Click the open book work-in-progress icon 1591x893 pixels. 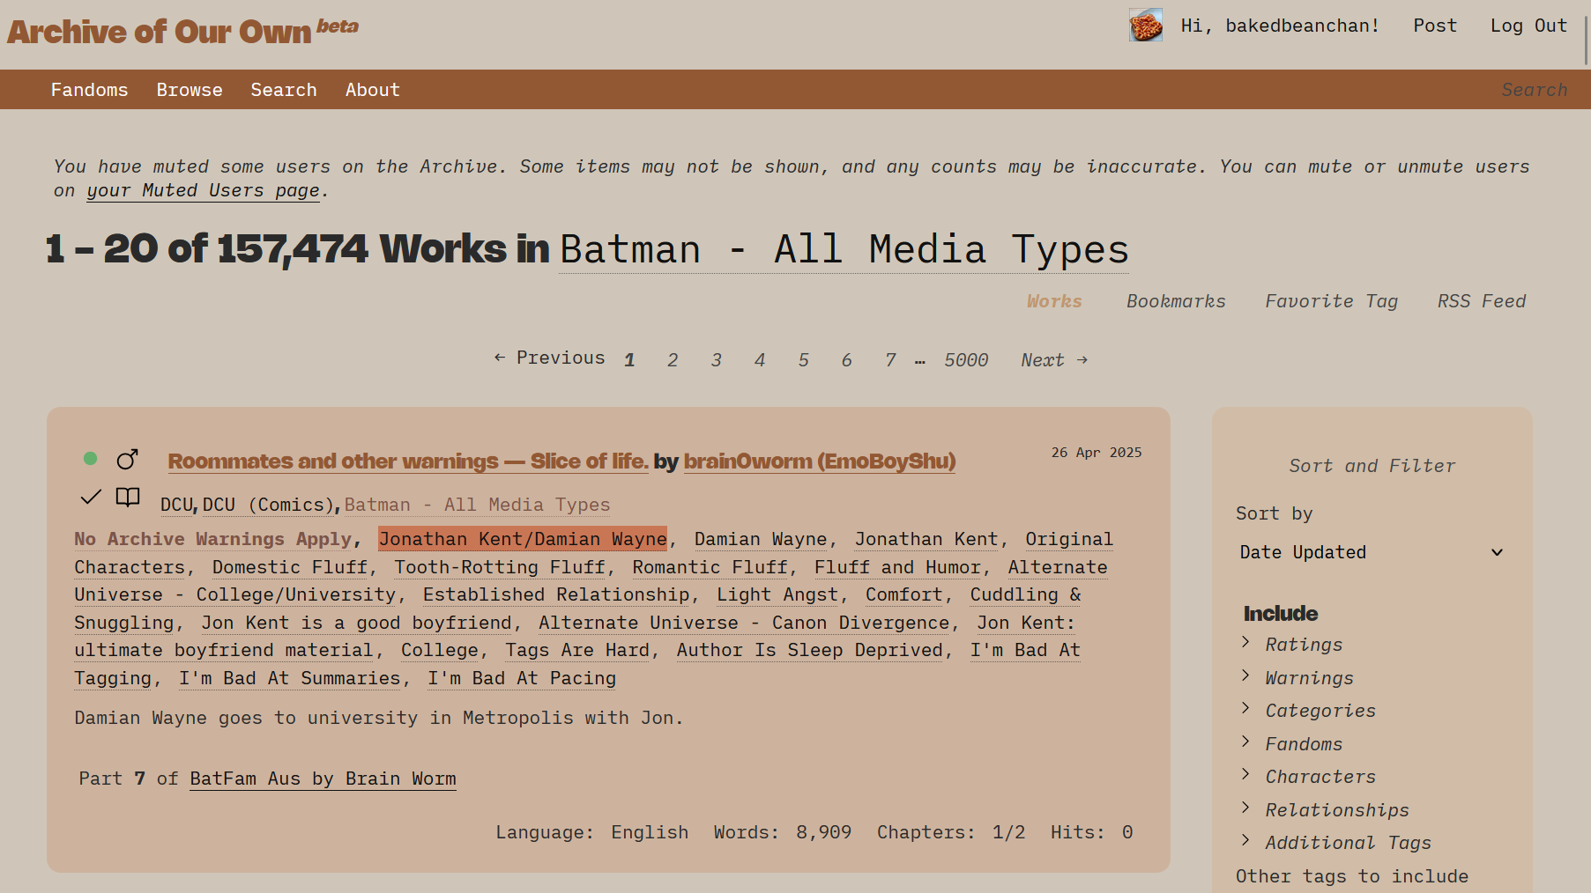click(128, 497)
